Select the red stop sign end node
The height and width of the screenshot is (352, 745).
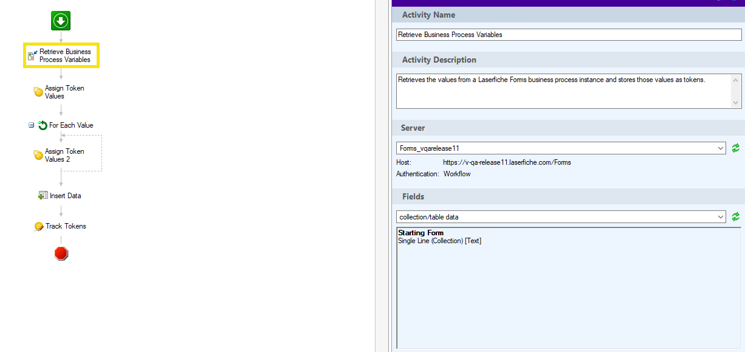61,254
